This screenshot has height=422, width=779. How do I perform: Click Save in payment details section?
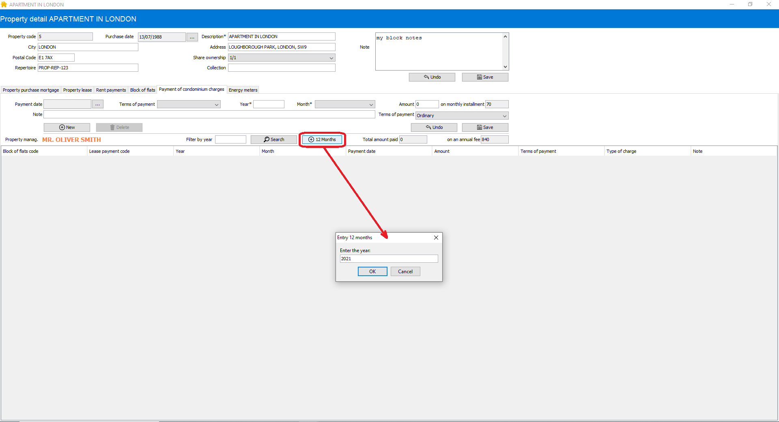(485, 127)
